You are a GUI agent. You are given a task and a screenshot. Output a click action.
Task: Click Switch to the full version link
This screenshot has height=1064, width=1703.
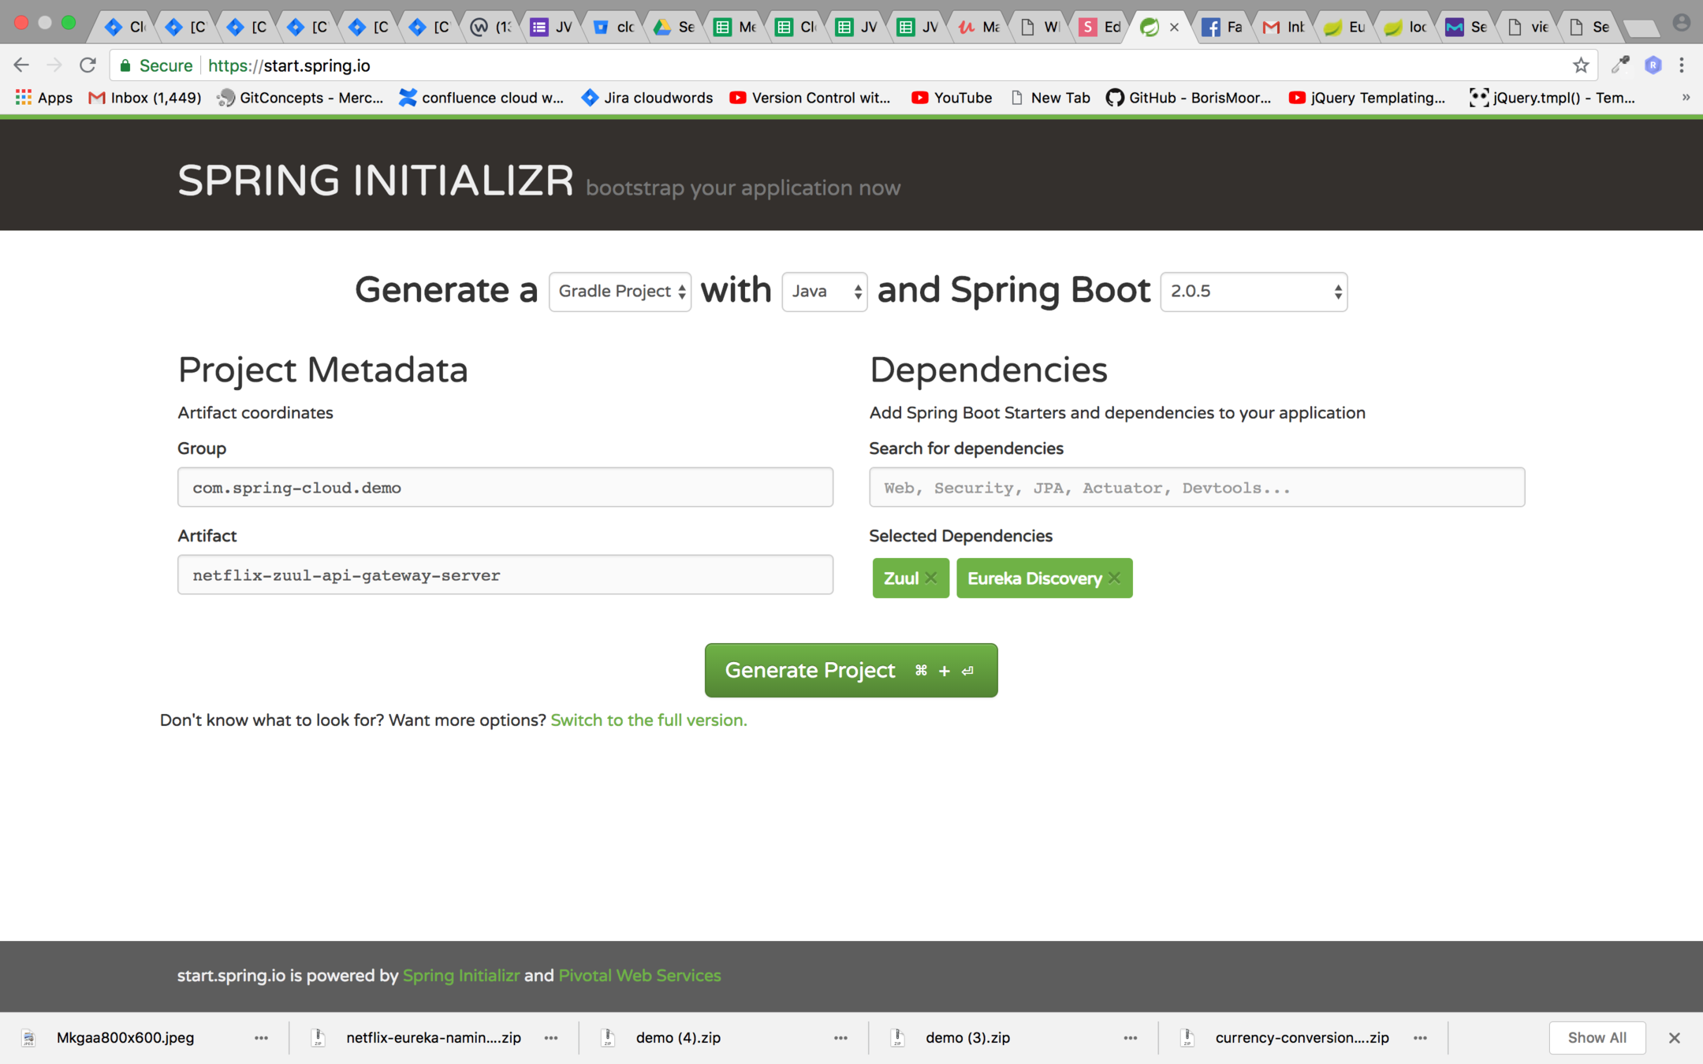coord(648,720)
